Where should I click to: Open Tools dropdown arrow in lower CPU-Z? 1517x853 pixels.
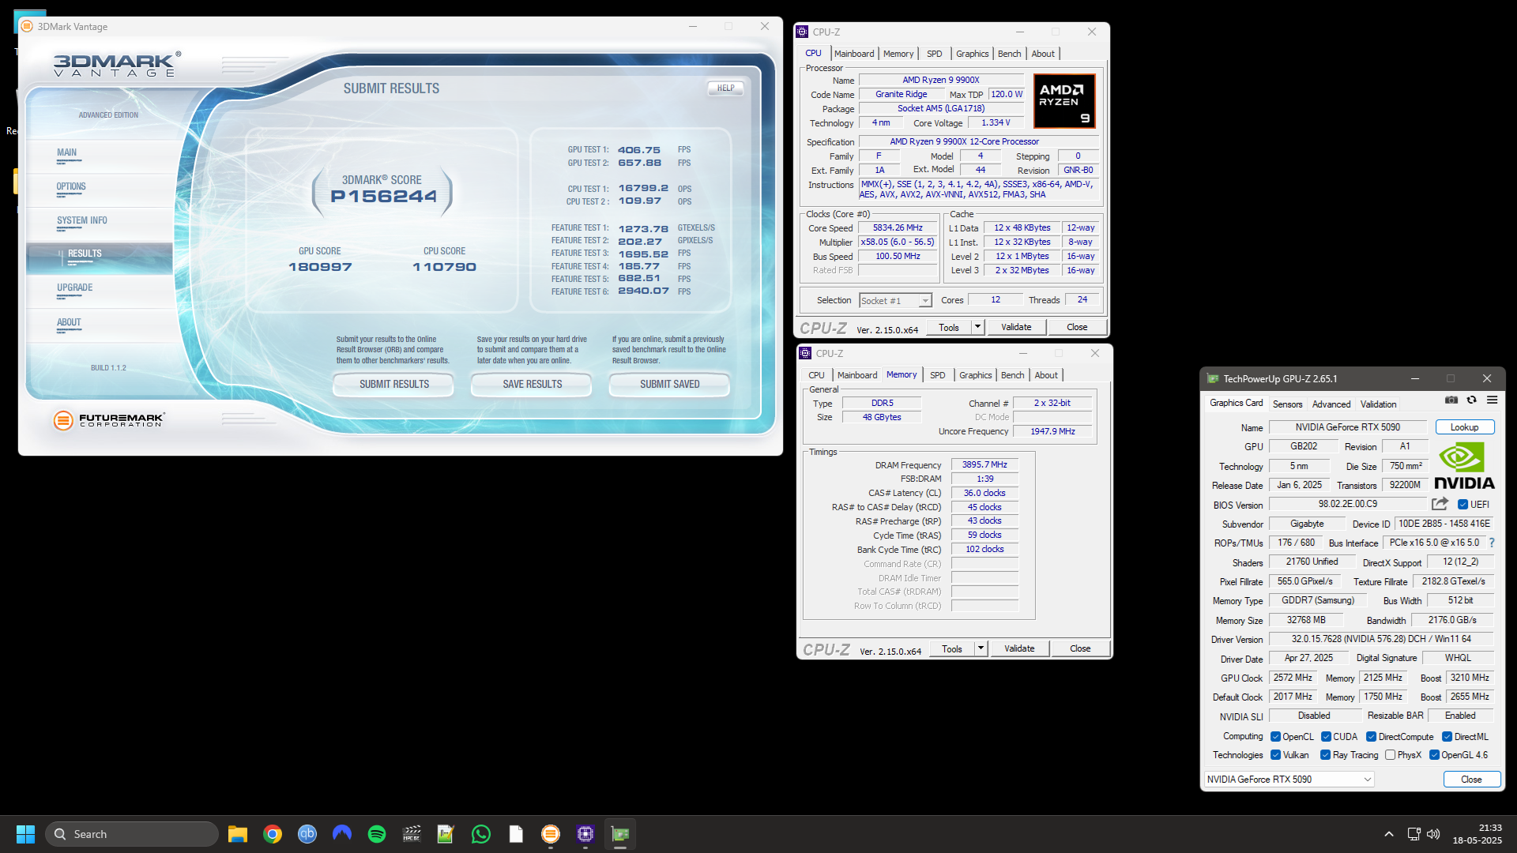[981, 648]
